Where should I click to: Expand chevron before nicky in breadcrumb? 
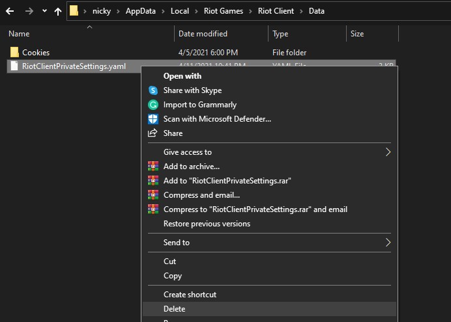pos(85,11)
